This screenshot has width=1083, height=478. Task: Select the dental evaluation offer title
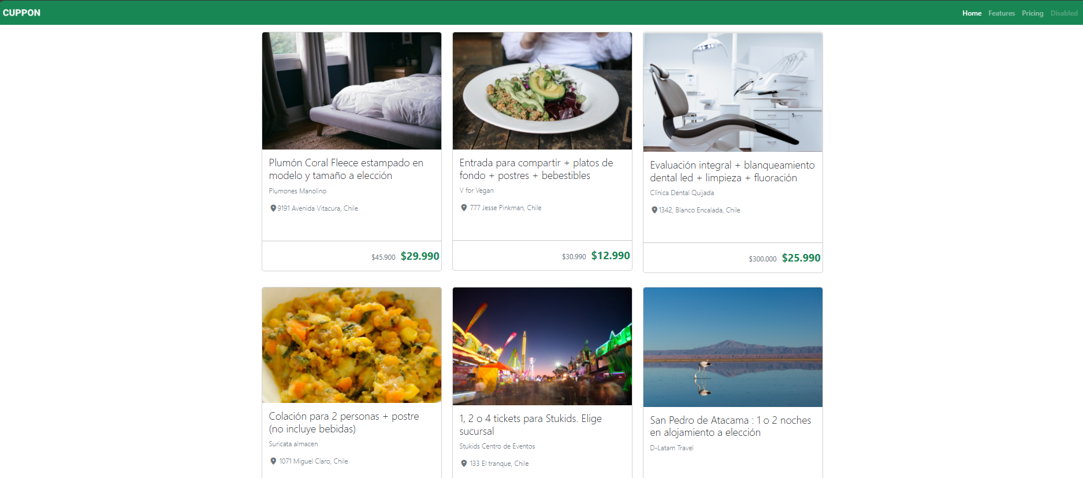(732, 171)
